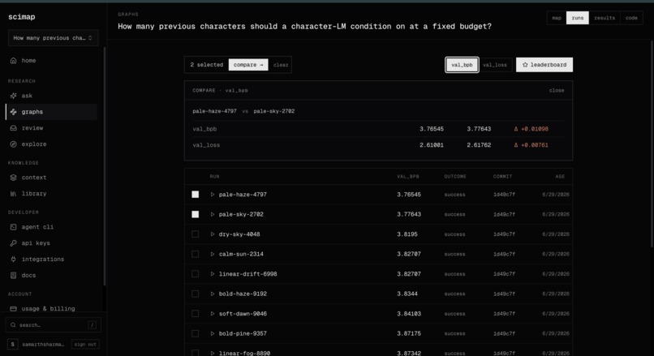Image resolution: width=654 pixels, height=356 pixels.
Task: Click the compare button
Action: point(248,65)
